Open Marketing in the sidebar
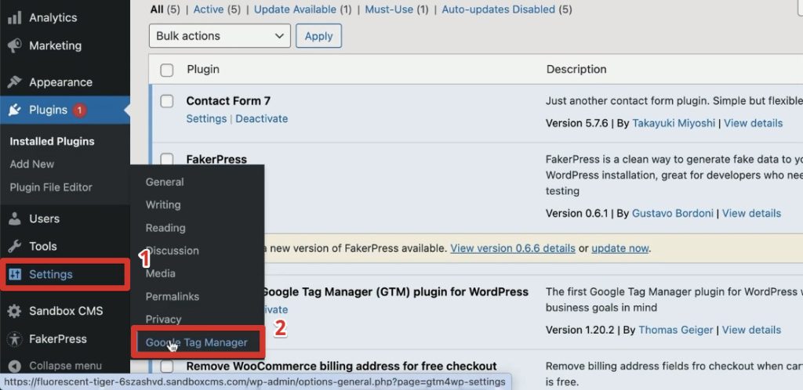The image size is (803, 390). click(56, 46)
